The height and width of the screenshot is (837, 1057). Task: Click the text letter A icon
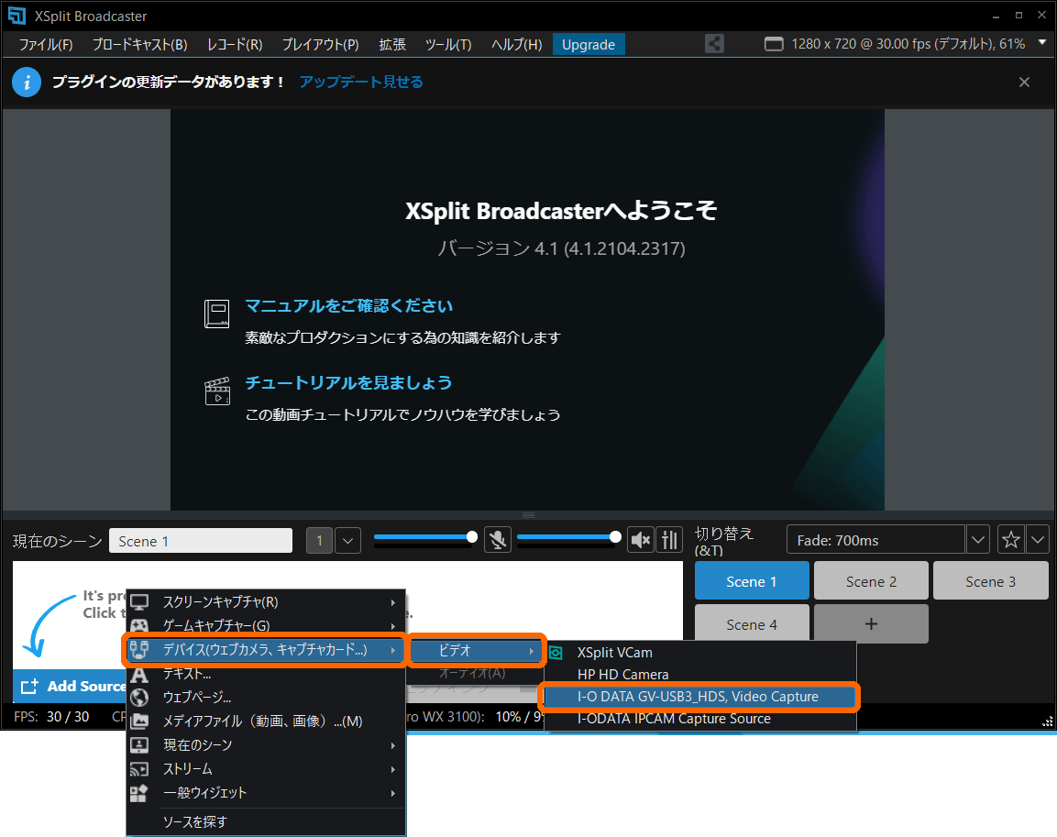point(139,674)
